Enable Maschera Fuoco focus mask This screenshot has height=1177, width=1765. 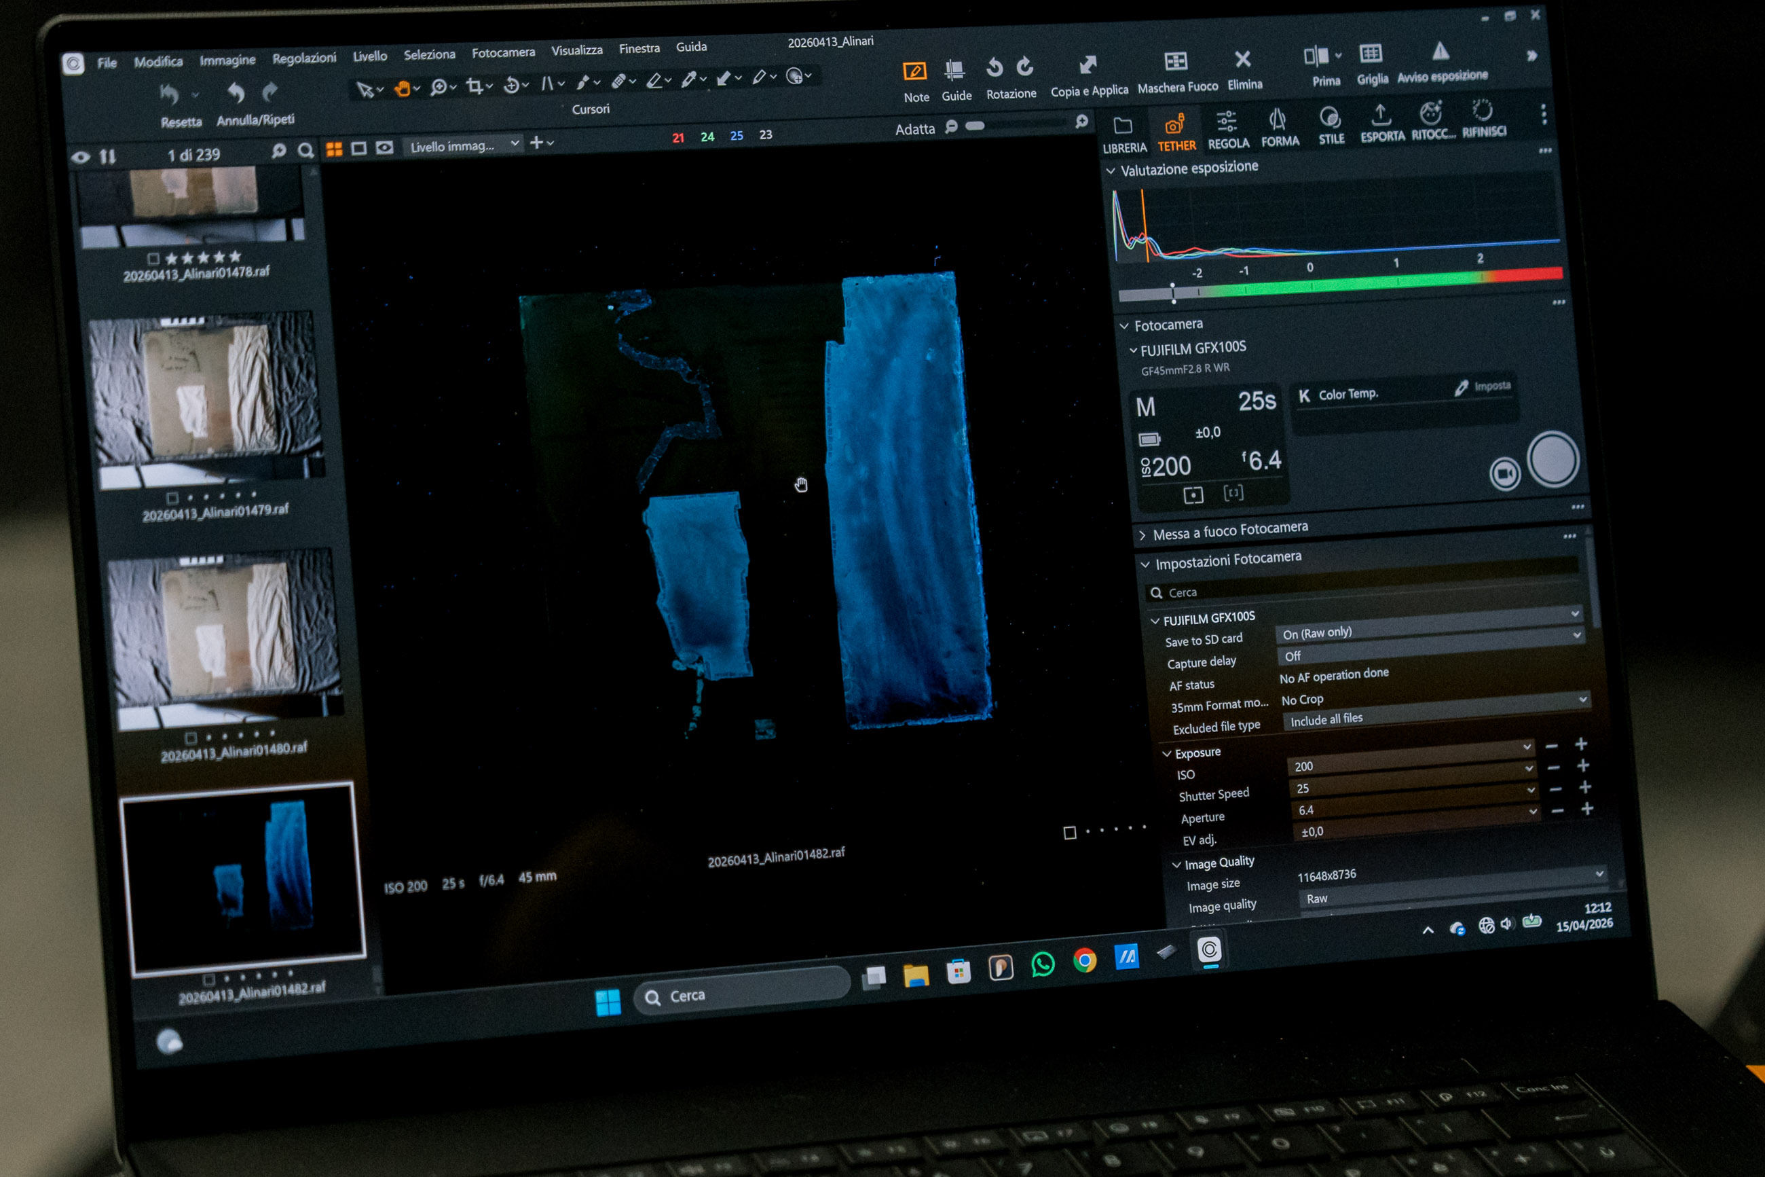coord(1175,62)
